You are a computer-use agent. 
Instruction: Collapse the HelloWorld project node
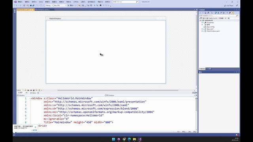point(200,21)
